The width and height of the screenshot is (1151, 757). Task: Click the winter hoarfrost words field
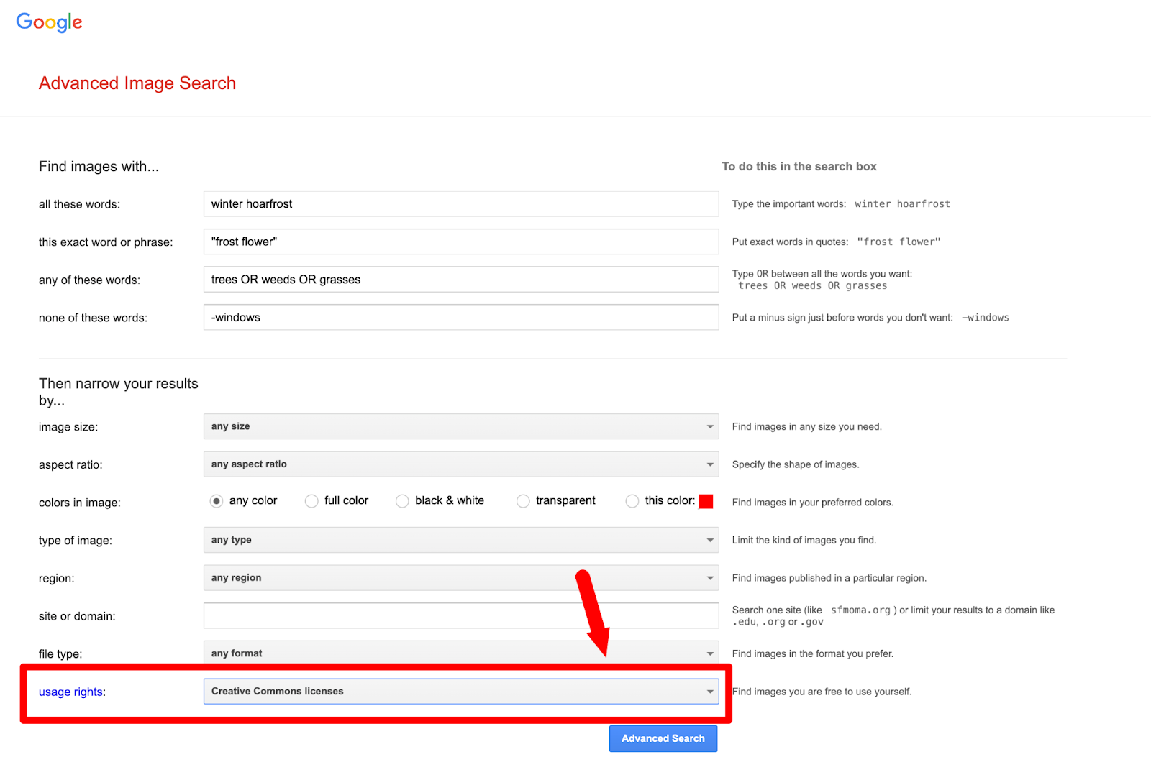pyautogui.click(x=460, y=203)
